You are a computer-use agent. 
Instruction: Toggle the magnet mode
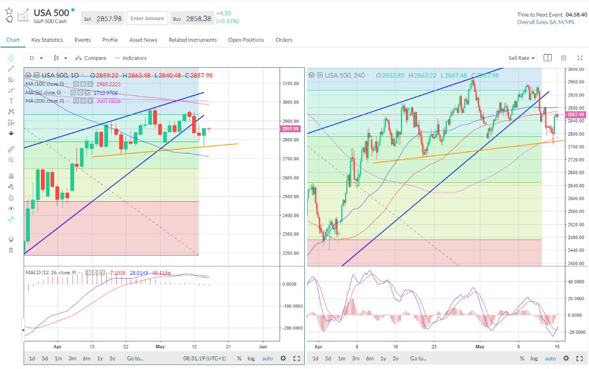click(11, 176)
